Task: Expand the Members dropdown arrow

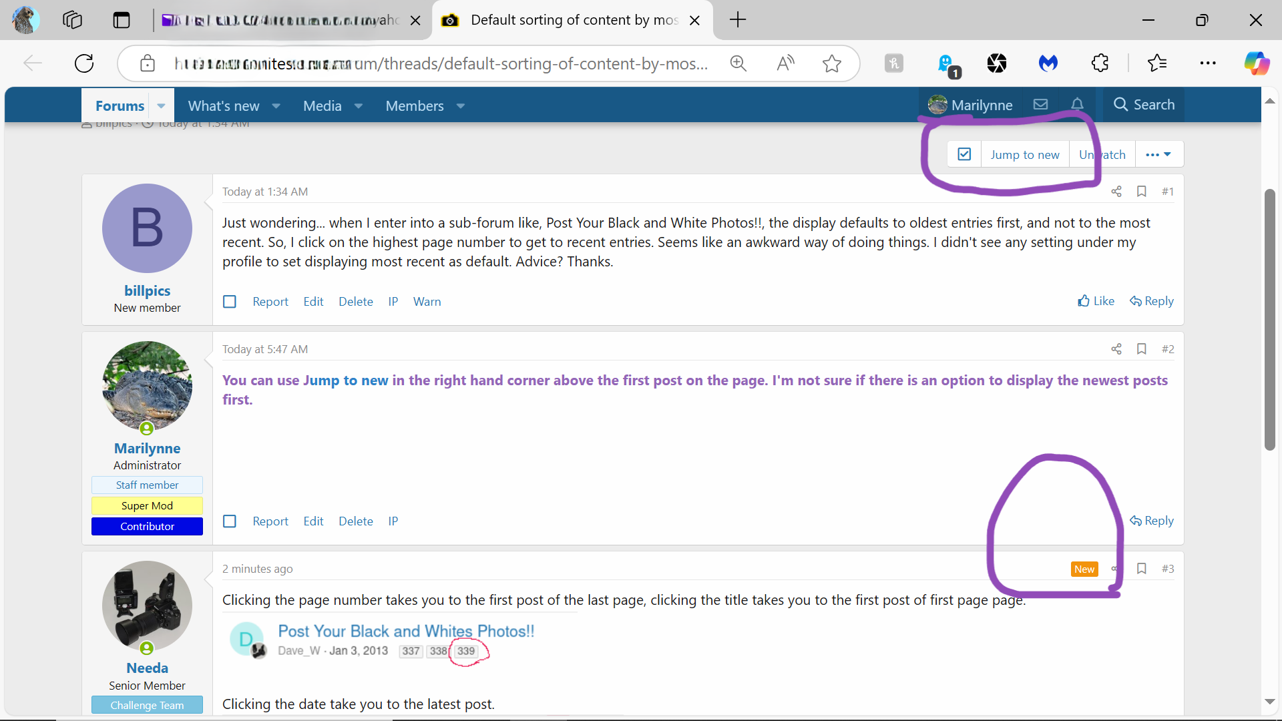Action: click(461, 106)
